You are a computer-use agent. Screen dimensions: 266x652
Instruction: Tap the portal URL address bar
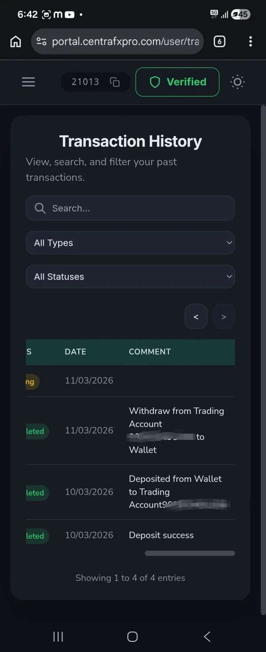[125, 42]
